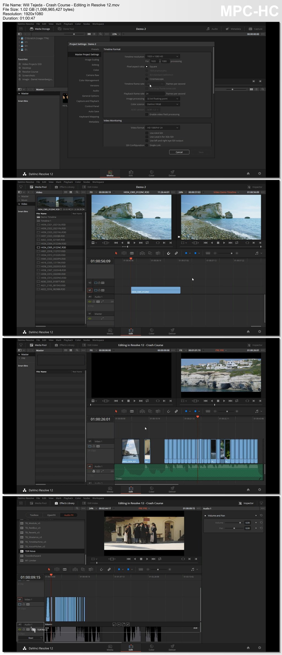Switch to the Toolbox tab
The width and height of the screenshot is (282, 655).
[x=34, y=515]
